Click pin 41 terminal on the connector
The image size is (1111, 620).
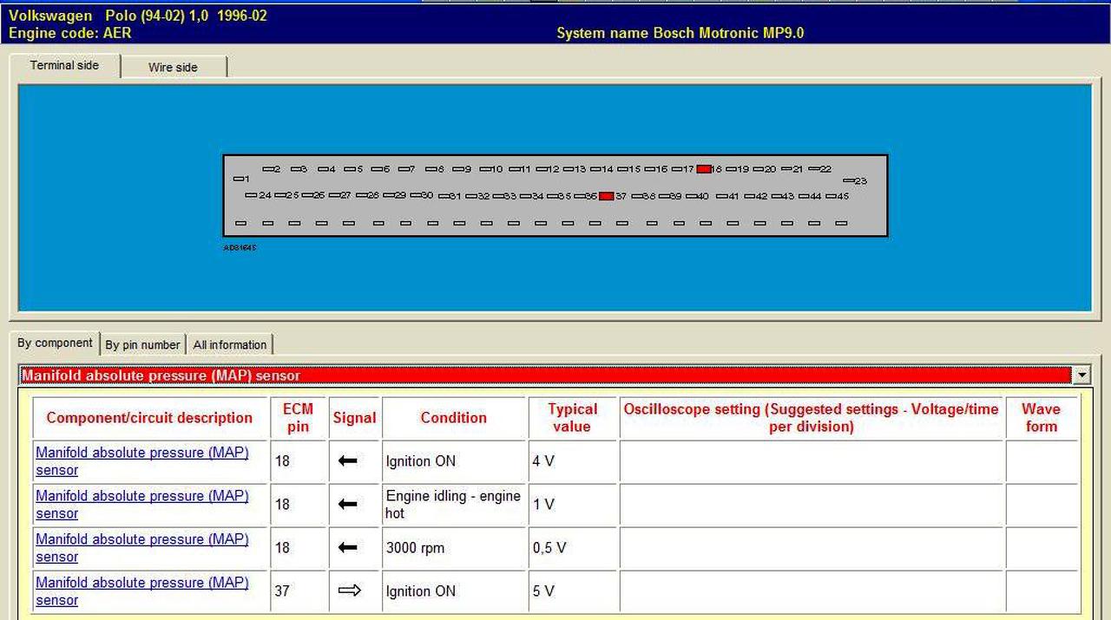(722, 196)
